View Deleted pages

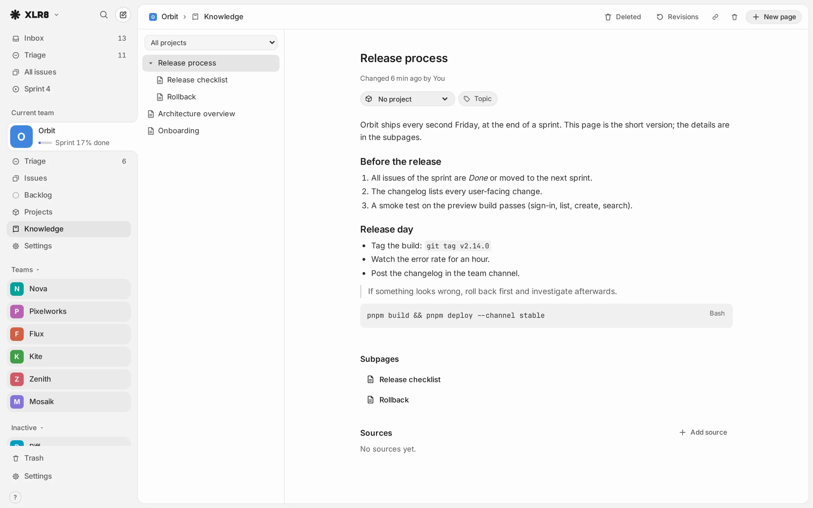(x=622, y=17)
